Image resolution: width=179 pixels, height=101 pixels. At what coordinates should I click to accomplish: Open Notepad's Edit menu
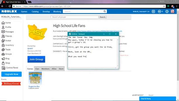coord(74,37)
